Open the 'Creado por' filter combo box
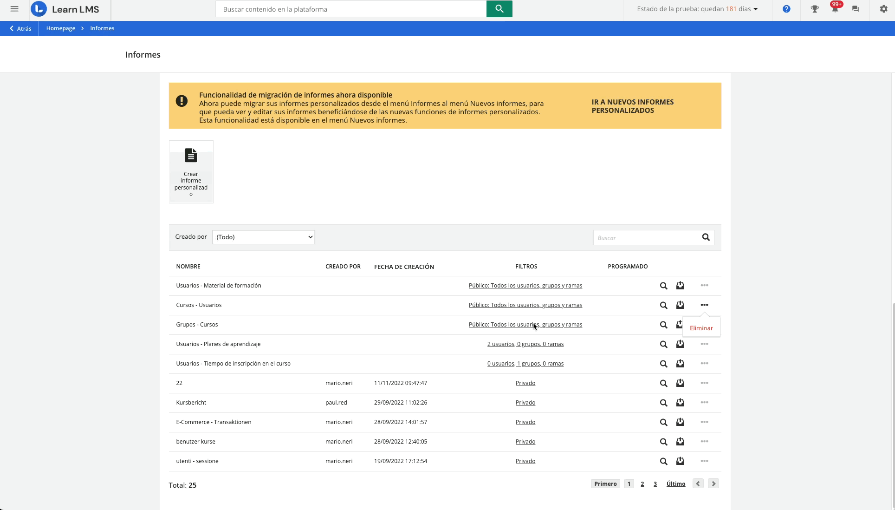Image resolution: width=895 pixels, height=510 pixels. point(263,237)
